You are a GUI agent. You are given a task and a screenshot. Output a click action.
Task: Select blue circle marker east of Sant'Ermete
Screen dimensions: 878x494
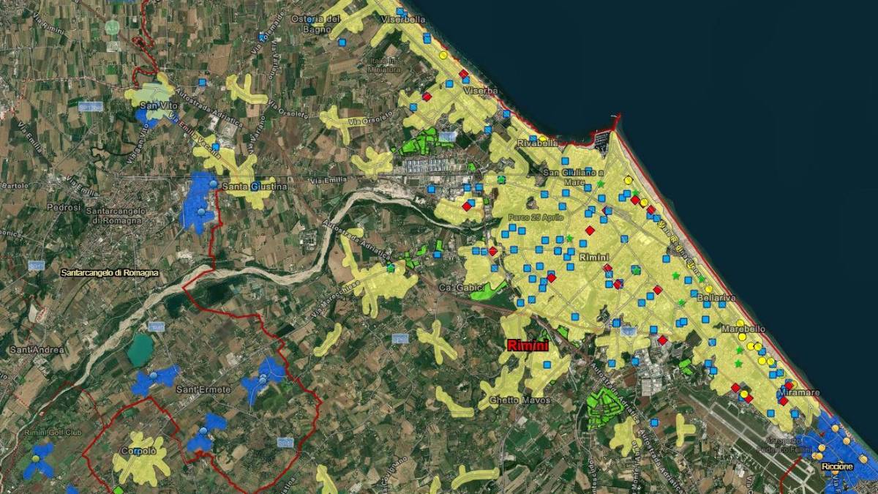[x=263, y=378]
